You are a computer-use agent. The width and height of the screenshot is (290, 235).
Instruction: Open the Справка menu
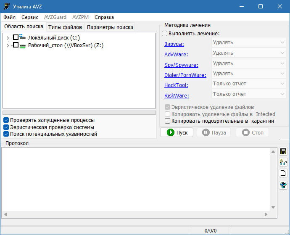coord(104,17)
